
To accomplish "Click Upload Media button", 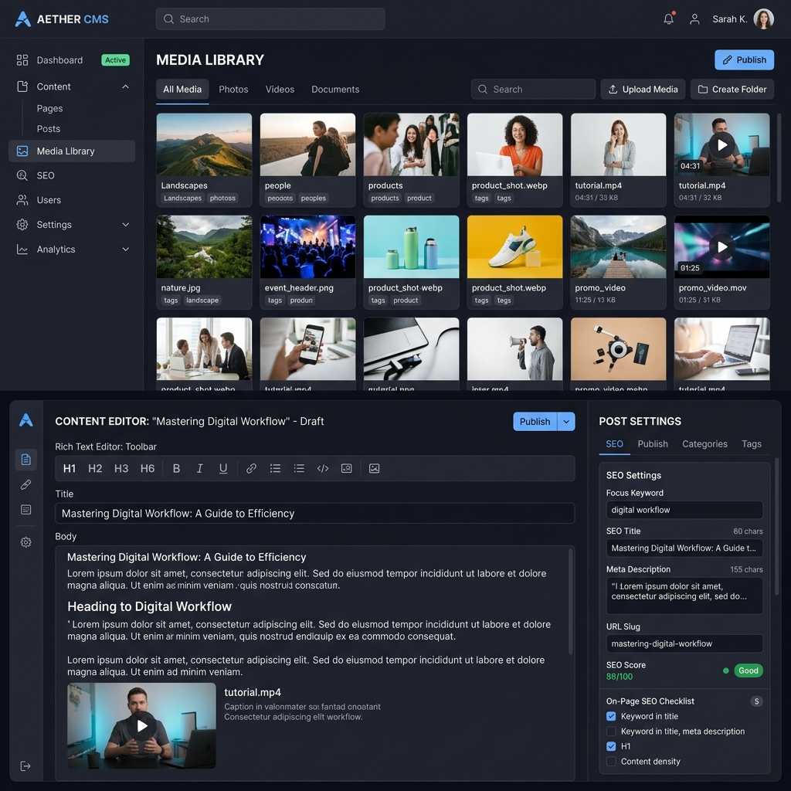I will pyautogui.click(x=643, y=90).
